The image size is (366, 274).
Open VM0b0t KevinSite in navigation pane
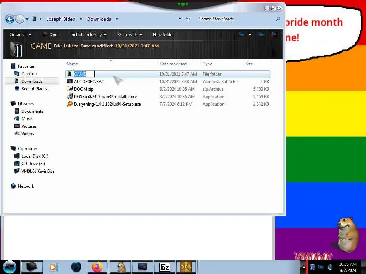[x=38, y=171]
